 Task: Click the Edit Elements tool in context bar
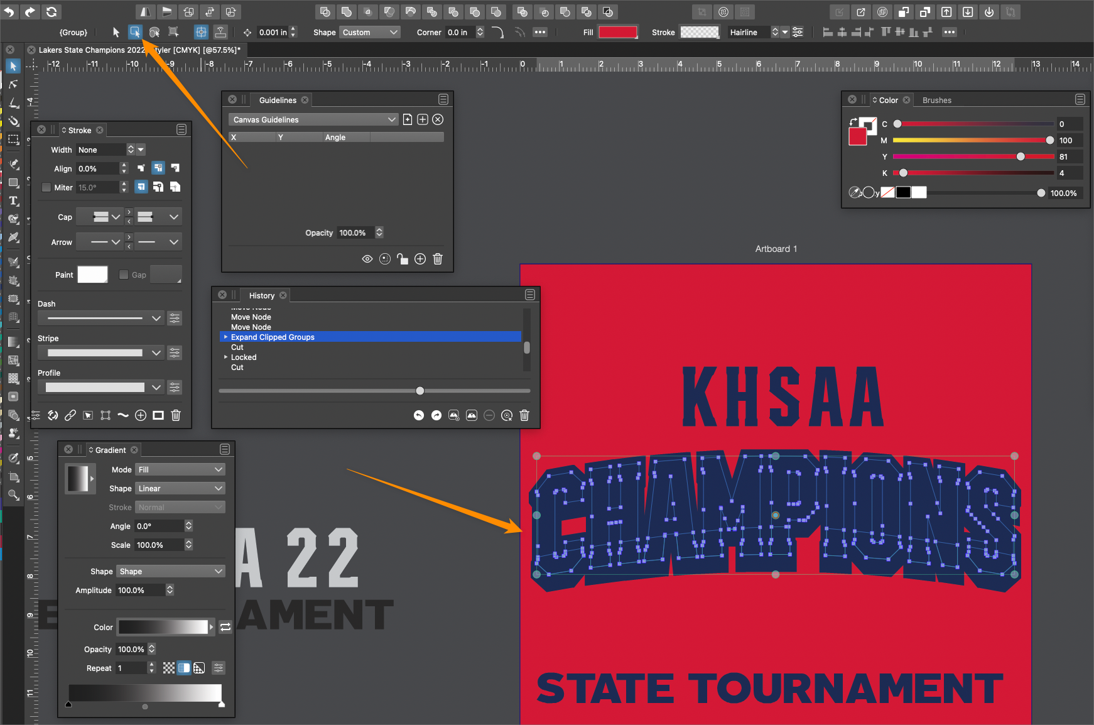135,32
